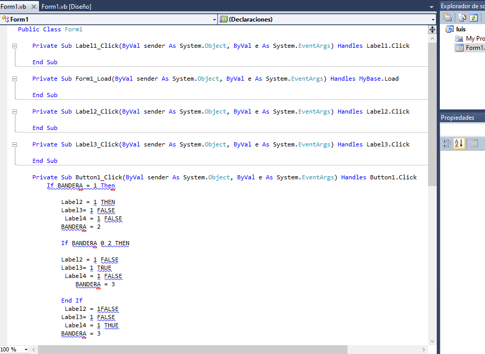
Task: Click 'If BANDERA = 1 Then' line
Action: pyautogui.click(x=81, y=186)
